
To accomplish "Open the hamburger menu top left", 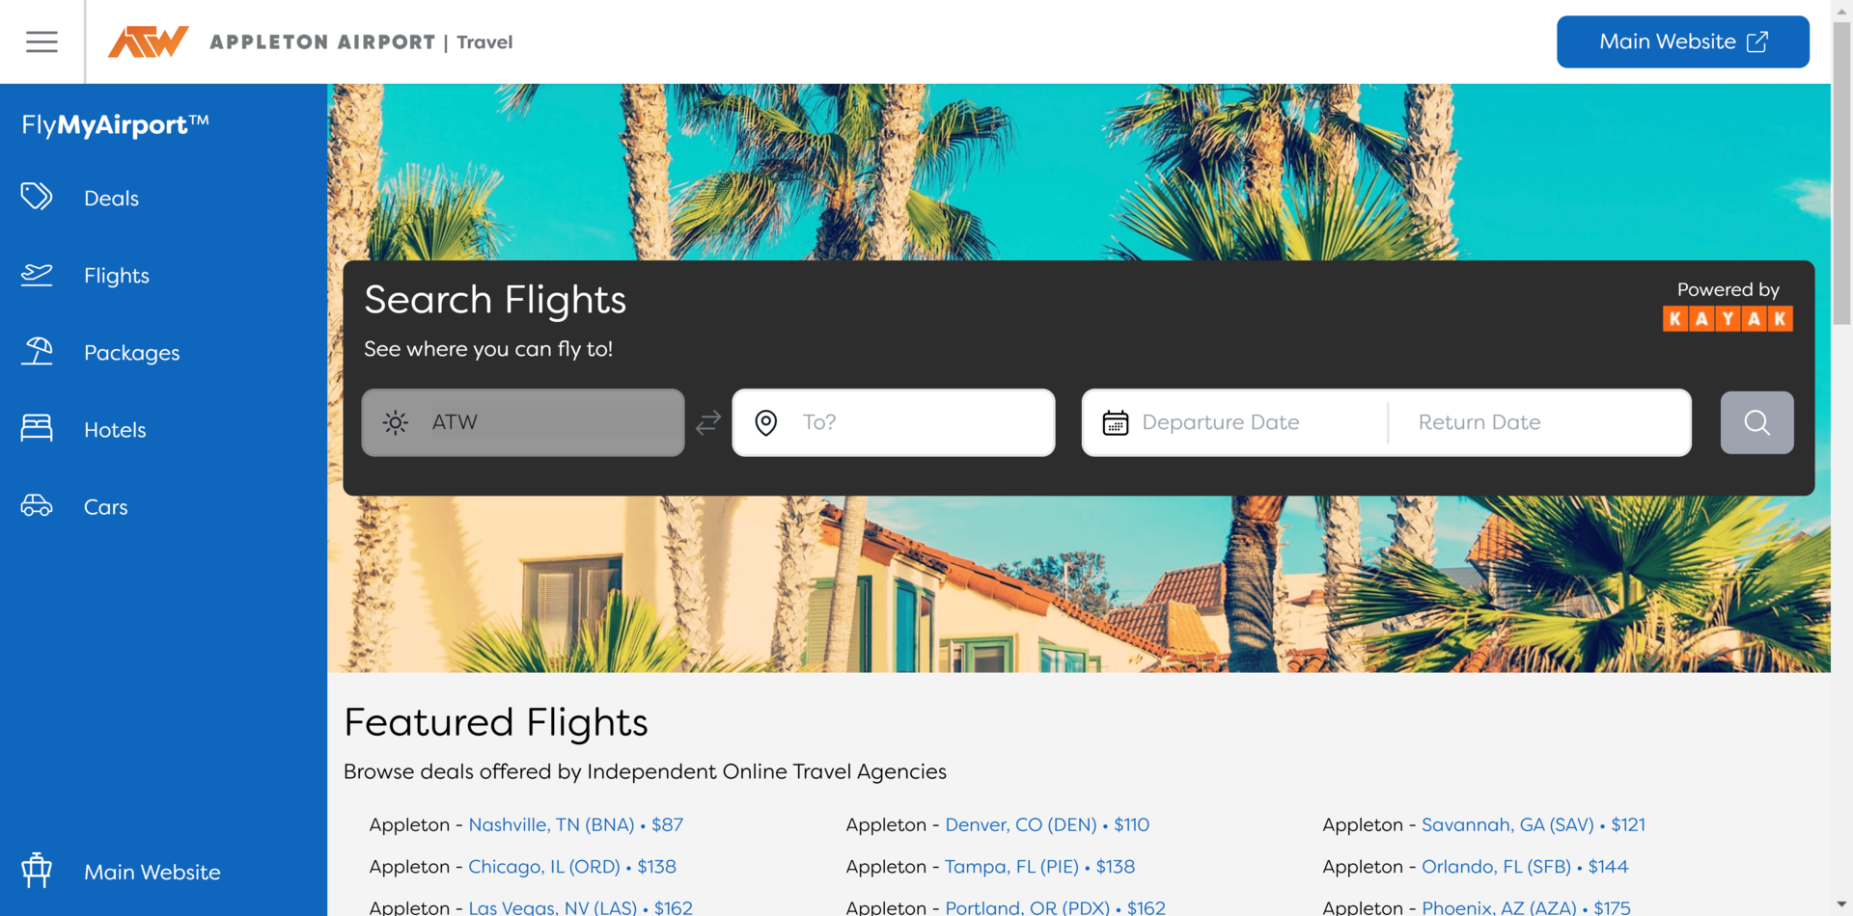I will [x=41, y=41].
